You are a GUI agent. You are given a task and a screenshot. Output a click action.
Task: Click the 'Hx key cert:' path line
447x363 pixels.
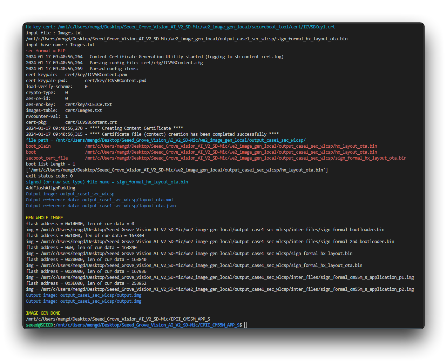click(x=181, y=27)
